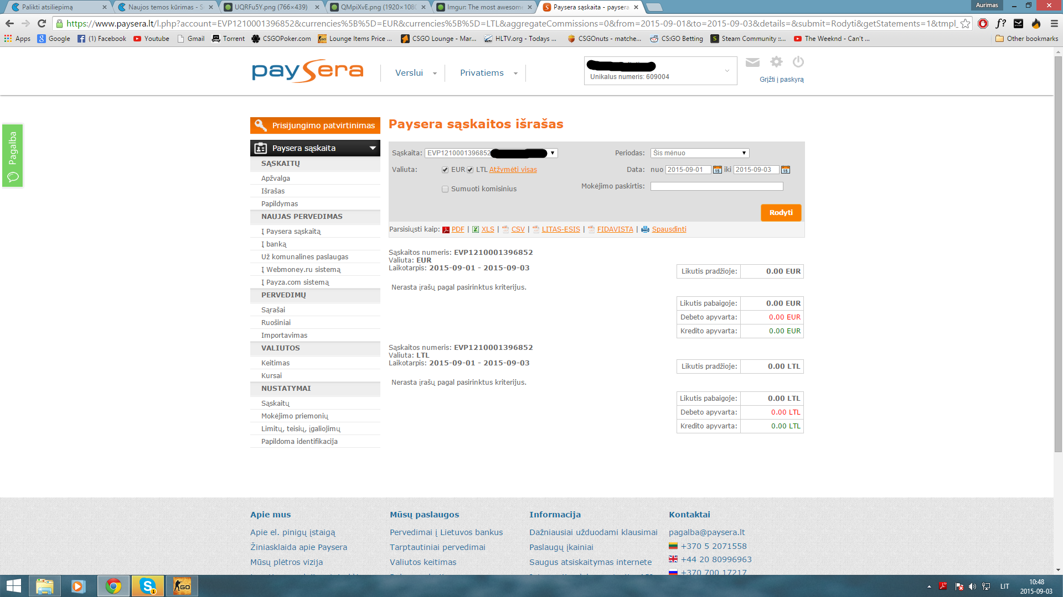Open the settings gear icon in header

pyautogui.click(x=776, y=62)
